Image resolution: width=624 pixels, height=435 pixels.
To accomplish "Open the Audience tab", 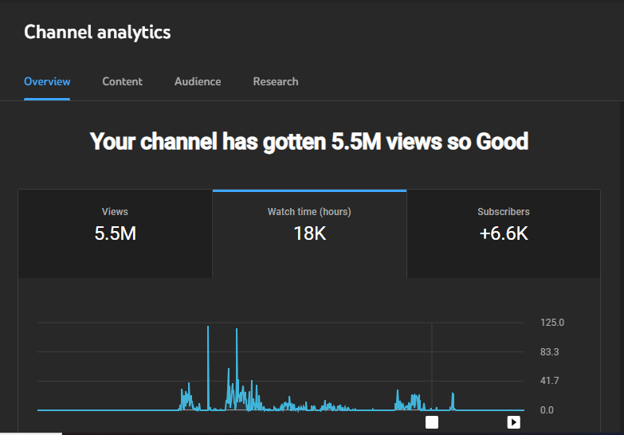I will [x=198, y=81].
